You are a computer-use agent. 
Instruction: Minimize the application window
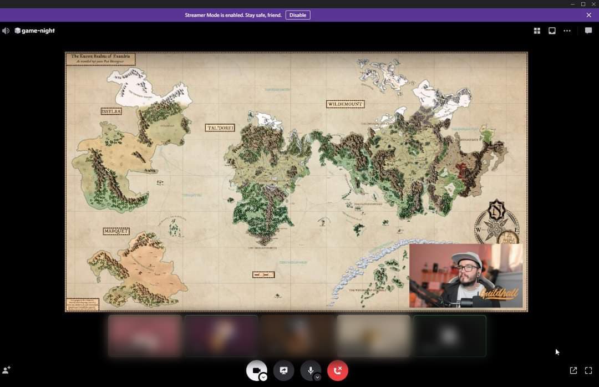point(572,4)
